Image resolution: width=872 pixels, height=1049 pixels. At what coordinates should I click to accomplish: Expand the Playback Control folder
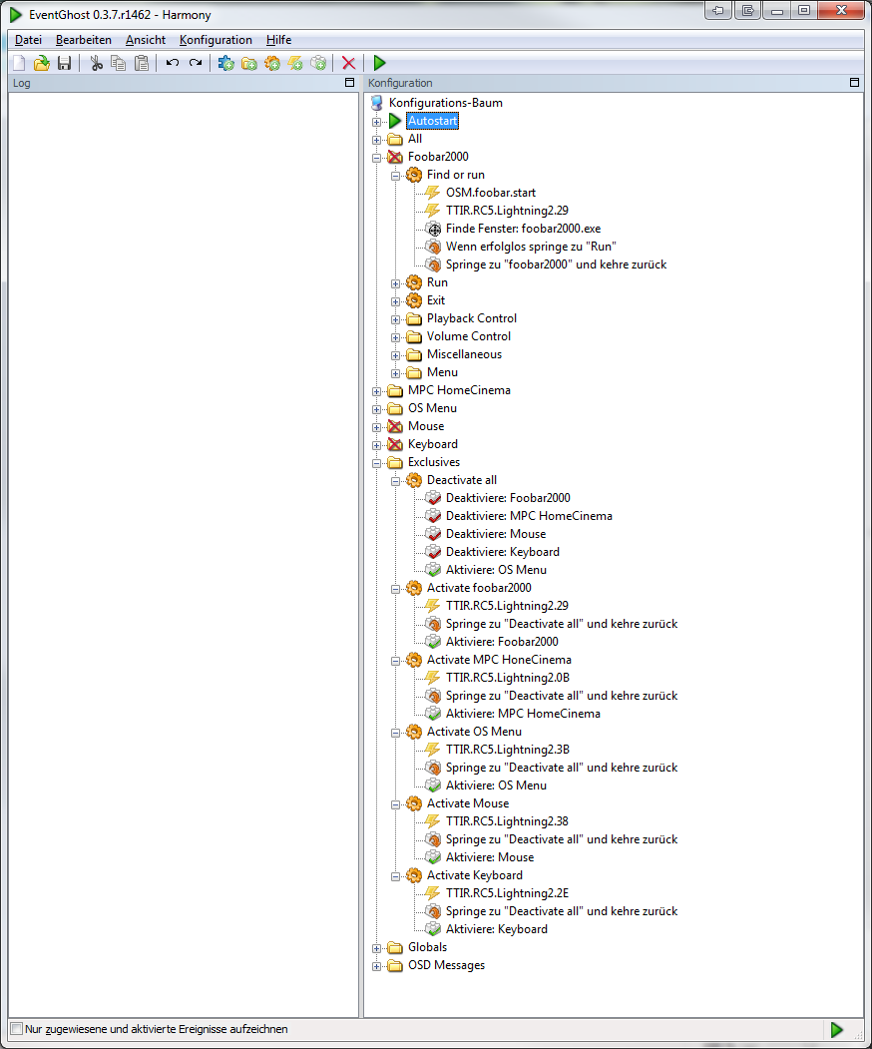click(x=396, y=319)
